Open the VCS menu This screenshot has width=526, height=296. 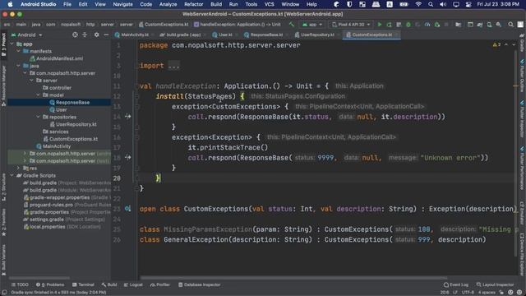[269, 4]
